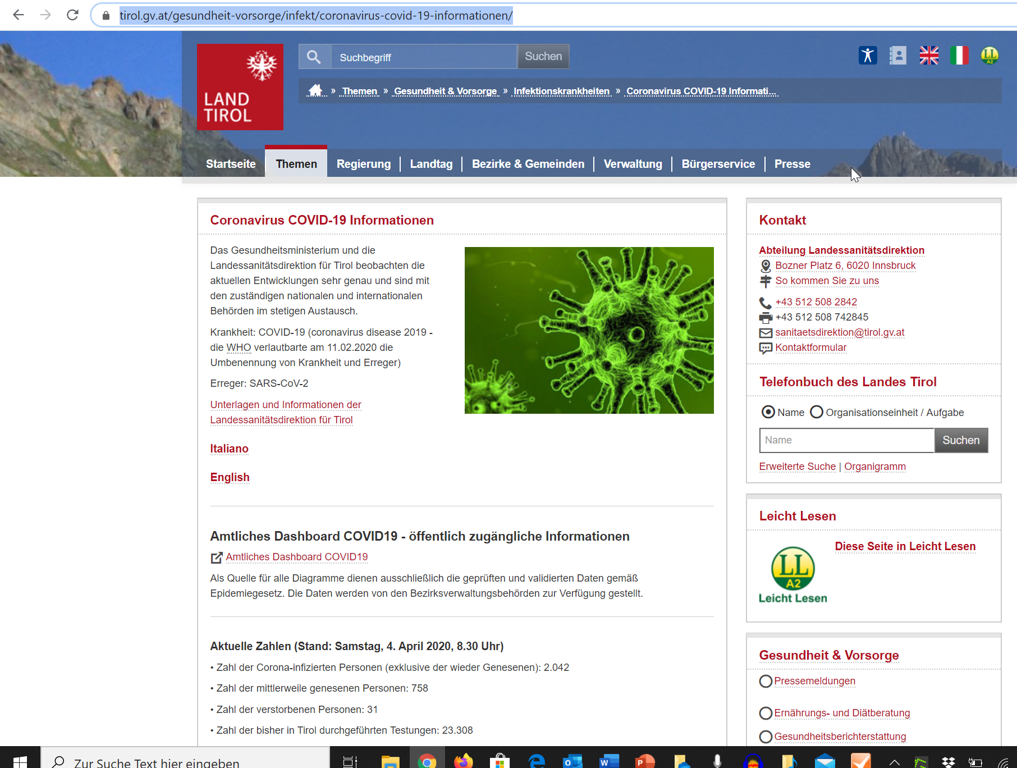Open the Pressemeldungen sidebar link
The image size is (1017, 768).
point(815,681)
